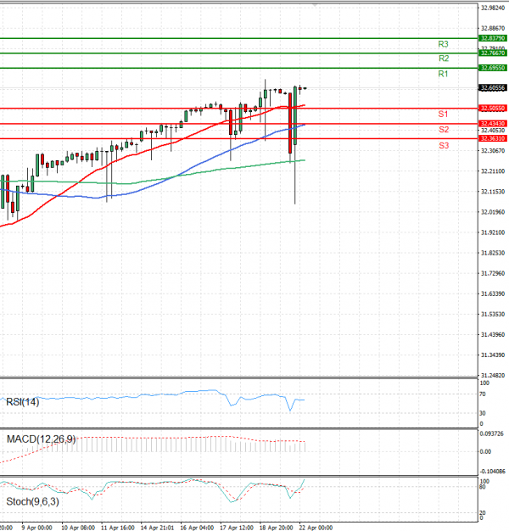509x531 pixels.
Task: Click the 0.093726 MACD scale value
Action: 491,433
